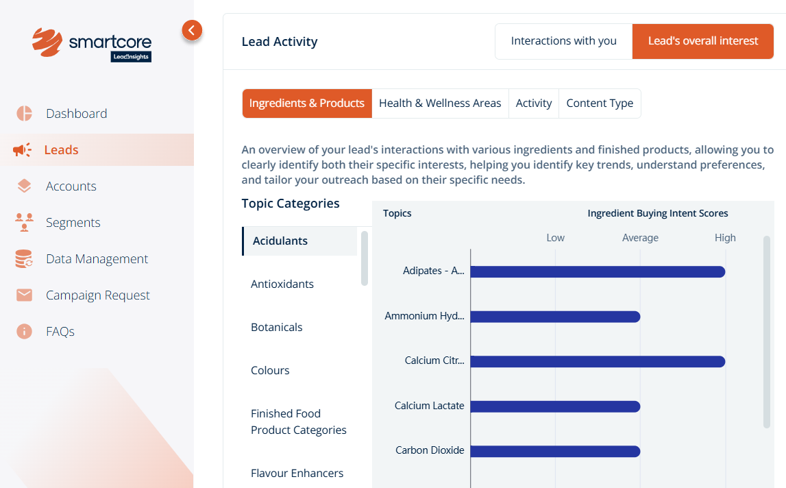786x488 pixels.
Task: Click the Smartcore LeadInsights logo
Action: (x=92, y=43)
